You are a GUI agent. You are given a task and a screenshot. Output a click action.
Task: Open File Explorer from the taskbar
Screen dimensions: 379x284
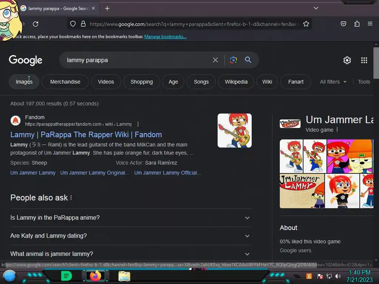point(124,276)
